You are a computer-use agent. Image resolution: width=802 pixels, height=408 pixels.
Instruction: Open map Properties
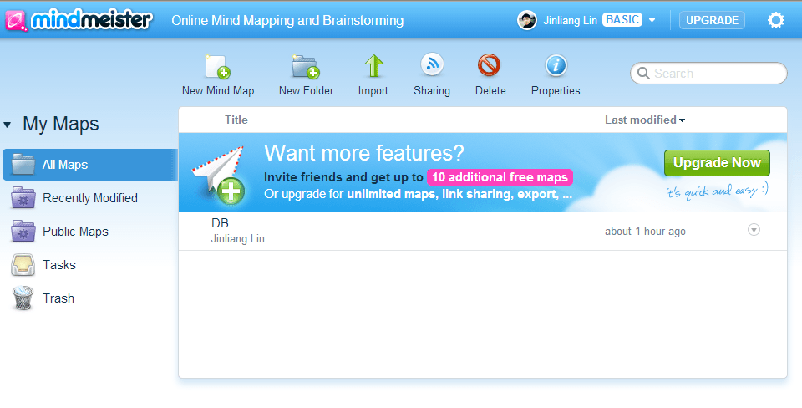pyautogui.click(x=556, y=75)
